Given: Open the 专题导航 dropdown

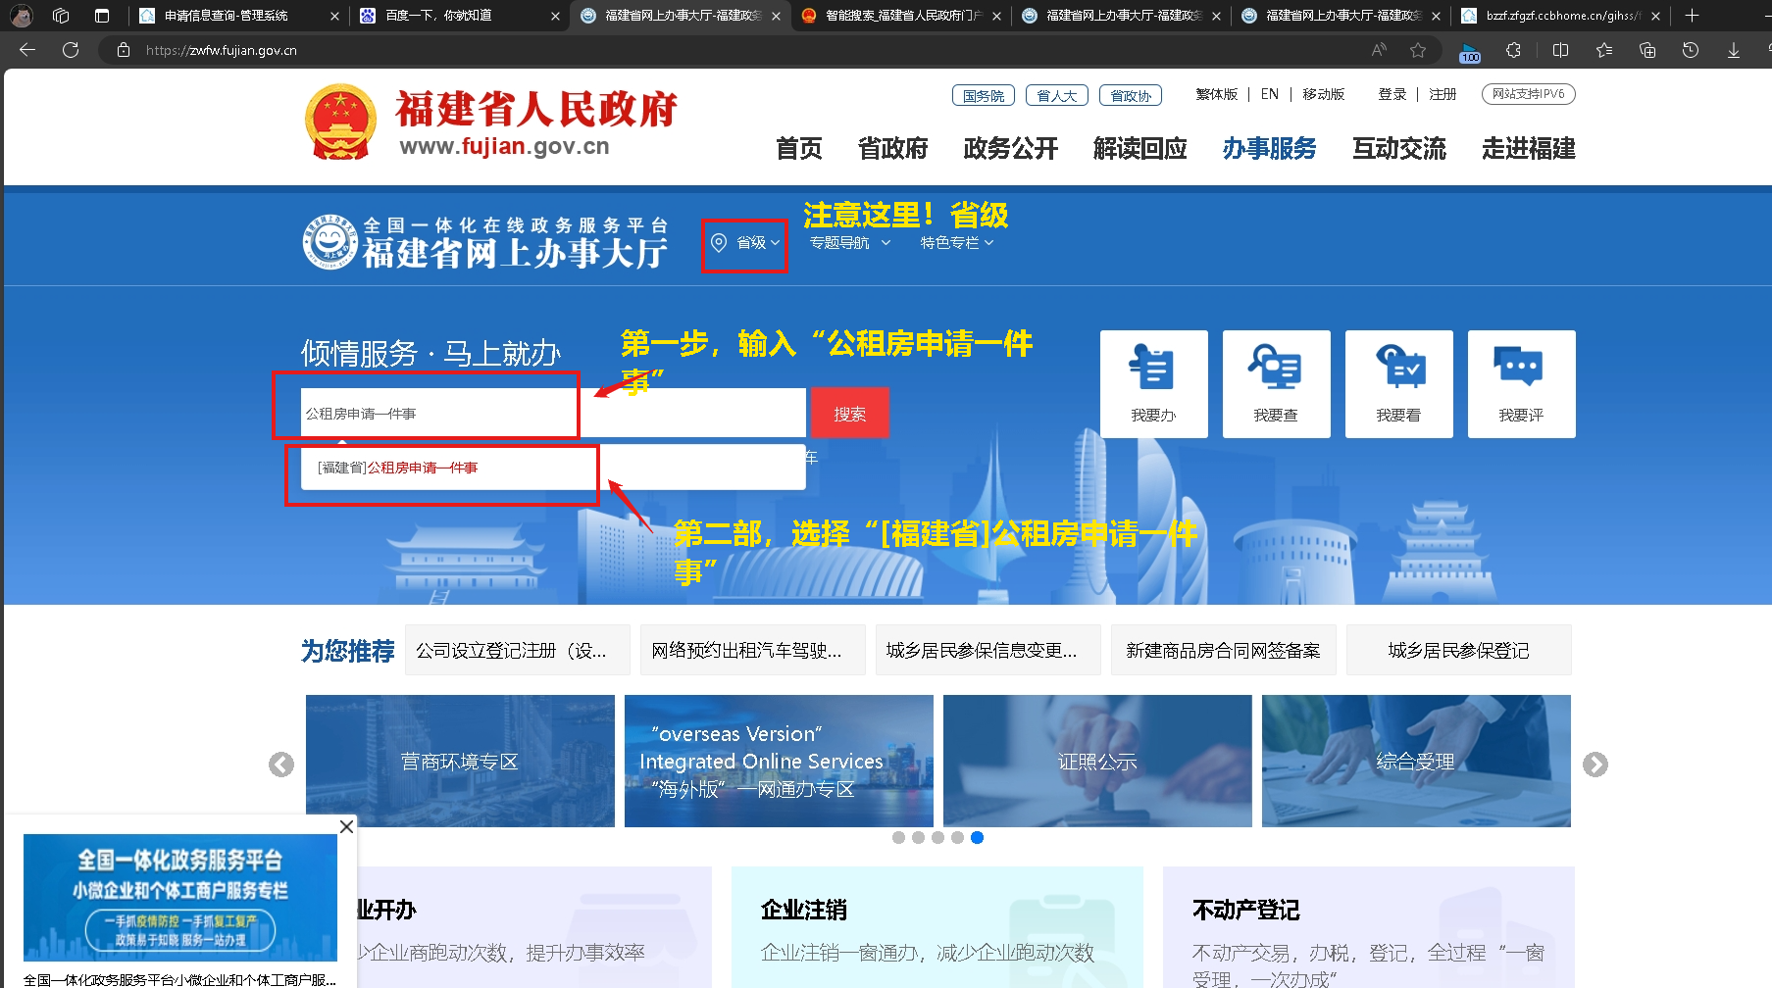Looking at the screenshot, I should pyautogui.click(x=849, y=243).
